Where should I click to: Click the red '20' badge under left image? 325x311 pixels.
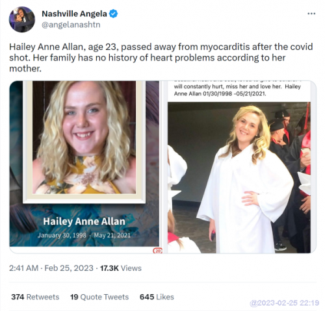pos(157,251)
